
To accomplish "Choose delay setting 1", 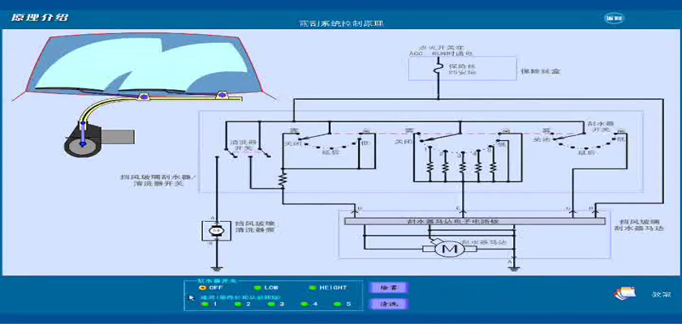I will point(205,304).
